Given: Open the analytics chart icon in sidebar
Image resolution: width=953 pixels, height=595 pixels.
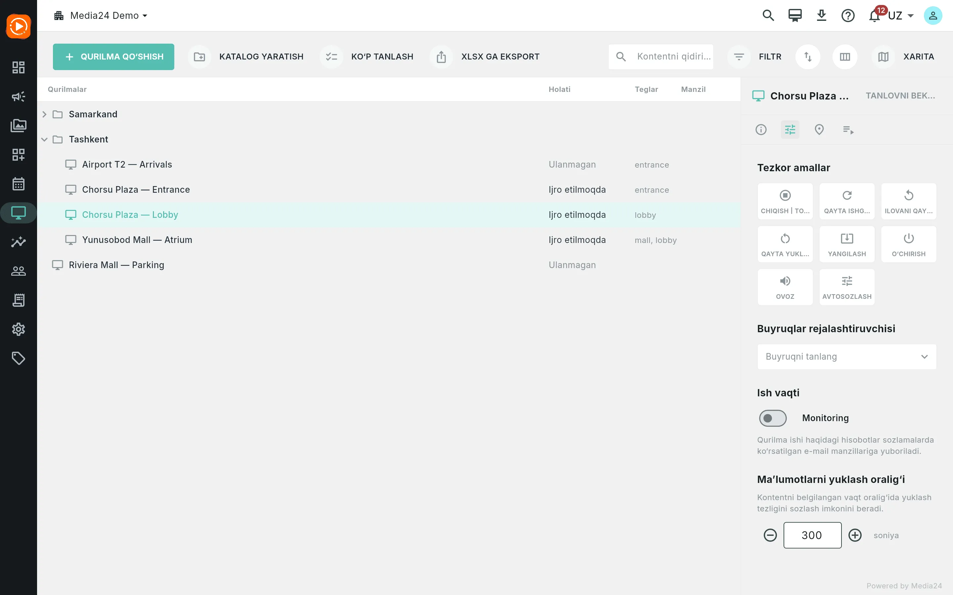Looking at the screenshot, I should point(19,242).
